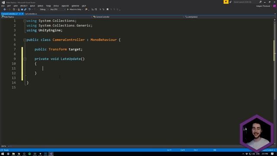Click the yellow notifications filter icon
277x156 pixels.
click(226, 2)
